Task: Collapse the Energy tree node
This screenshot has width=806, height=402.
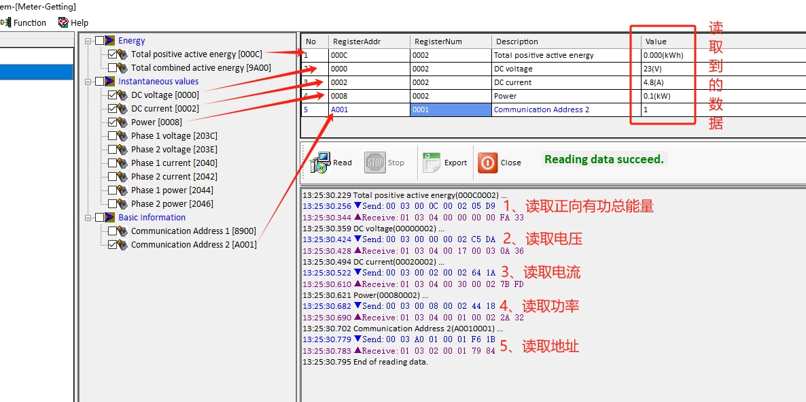Action: coord(88,41)
